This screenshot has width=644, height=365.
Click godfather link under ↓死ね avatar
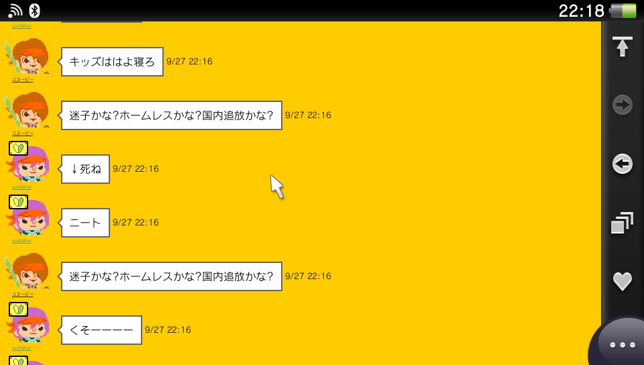coord(21,187)
